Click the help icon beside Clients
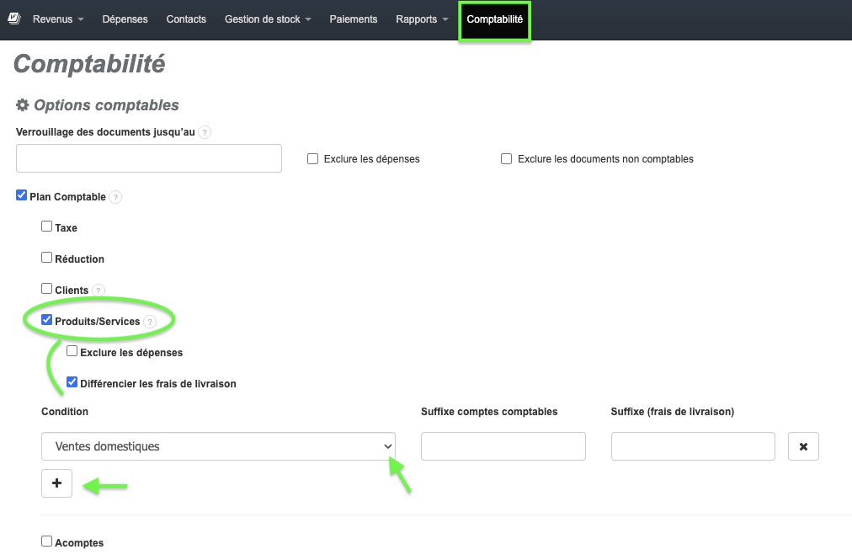The height and width of the screenshot is (560, 852). (x=99, y=289)
